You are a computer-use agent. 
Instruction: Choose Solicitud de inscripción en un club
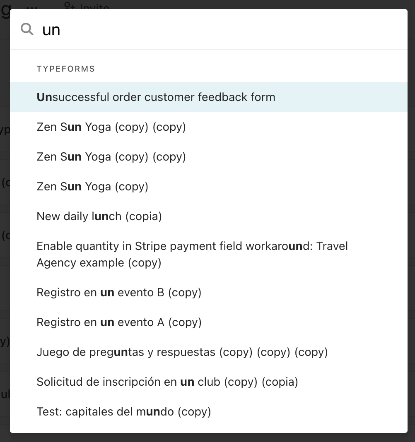(167, 382)
